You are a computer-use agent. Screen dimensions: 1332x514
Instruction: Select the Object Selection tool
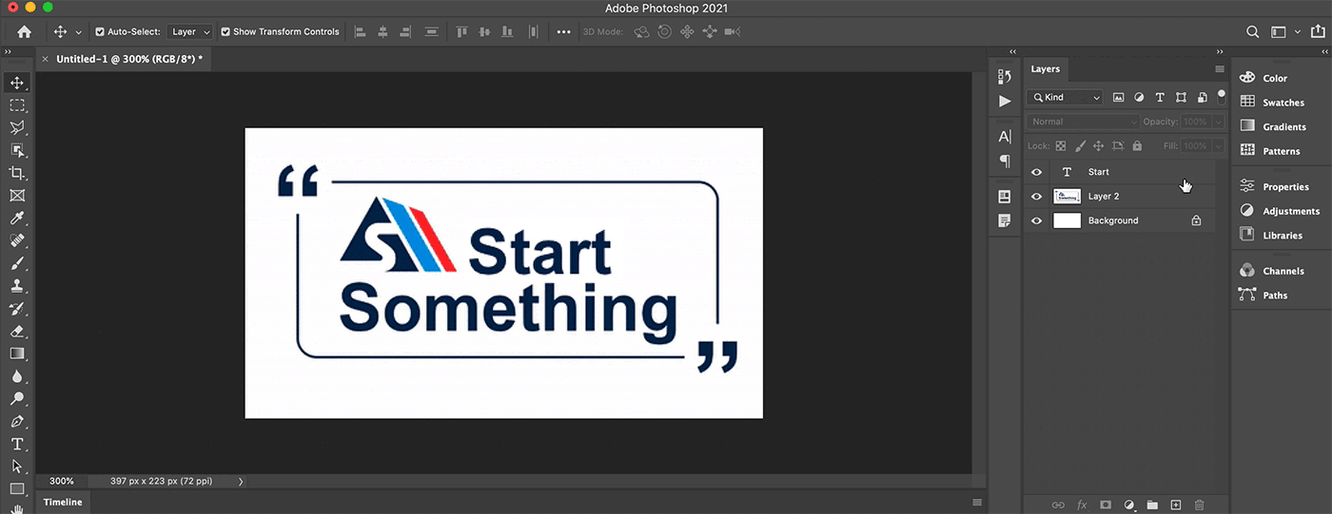(17, 151)
